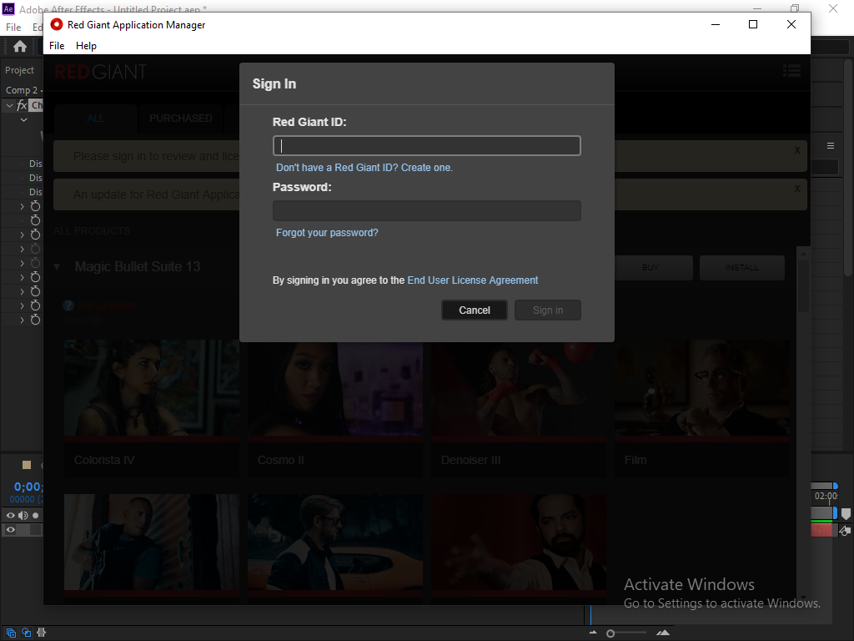Image resolution: width=854 pixels, height=641 pixels.
Task: Toggle the Layer Switches pane button
Action: (x=11, y=633)
